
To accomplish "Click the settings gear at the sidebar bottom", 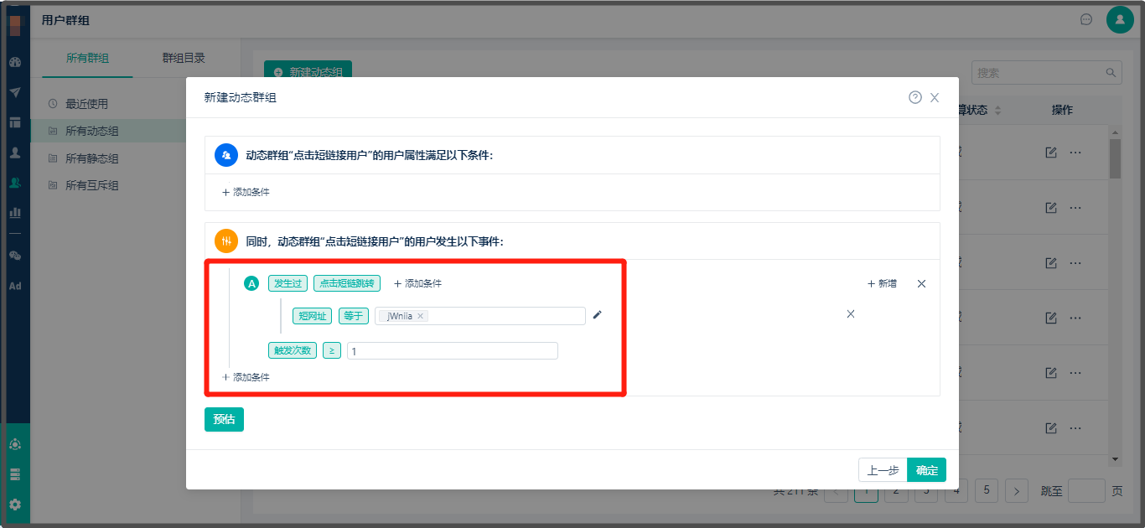I will coord(14,505).
